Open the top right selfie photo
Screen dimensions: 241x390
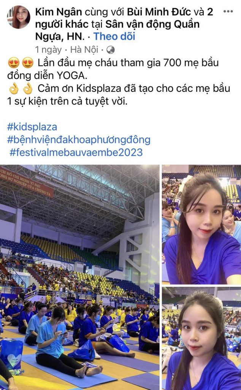point(201,225)
